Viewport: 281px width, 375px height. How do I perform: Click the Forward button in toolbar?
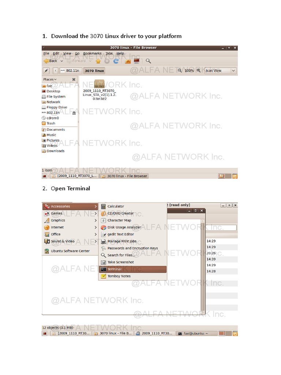pyautogui.click(x=76, y=61)
